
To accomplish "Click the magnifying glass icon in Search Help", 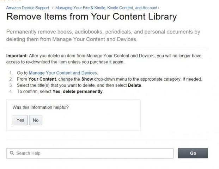I will point(12,153).
